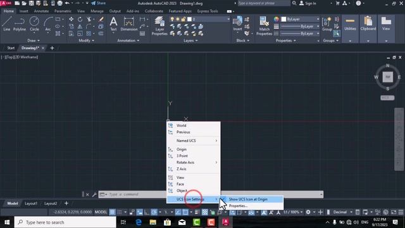This screenshot has width=405, height=228.
Task: Toggle polar tracking in status bar
Action: point(154,212)
